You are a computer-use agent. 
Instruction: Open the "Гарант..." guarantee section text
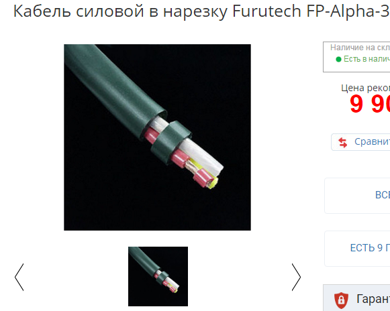(373, 299)
